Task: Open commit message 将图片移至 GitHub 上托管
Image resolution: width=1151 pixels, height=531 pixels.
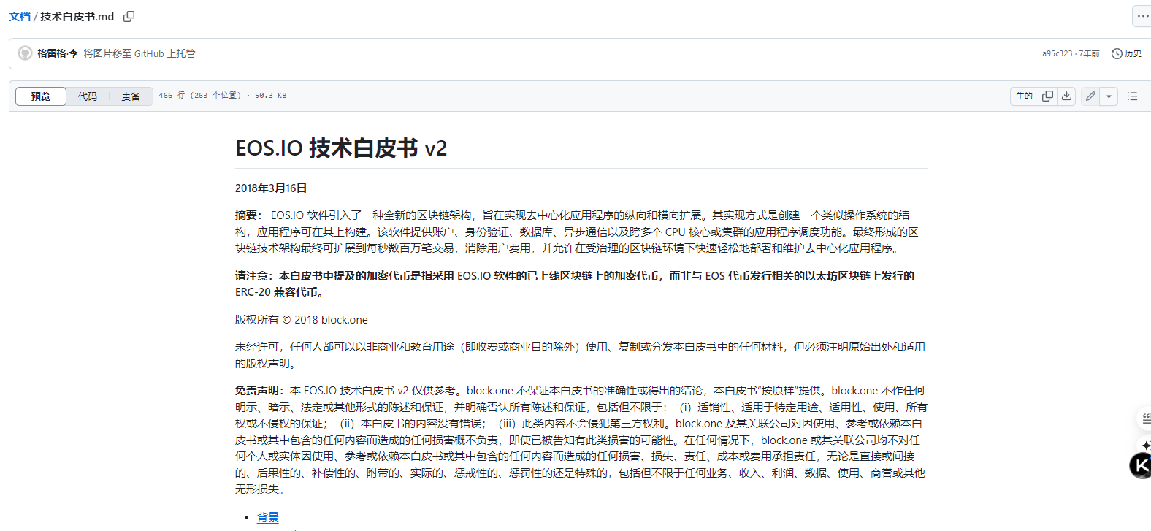Action: [139, 53]
